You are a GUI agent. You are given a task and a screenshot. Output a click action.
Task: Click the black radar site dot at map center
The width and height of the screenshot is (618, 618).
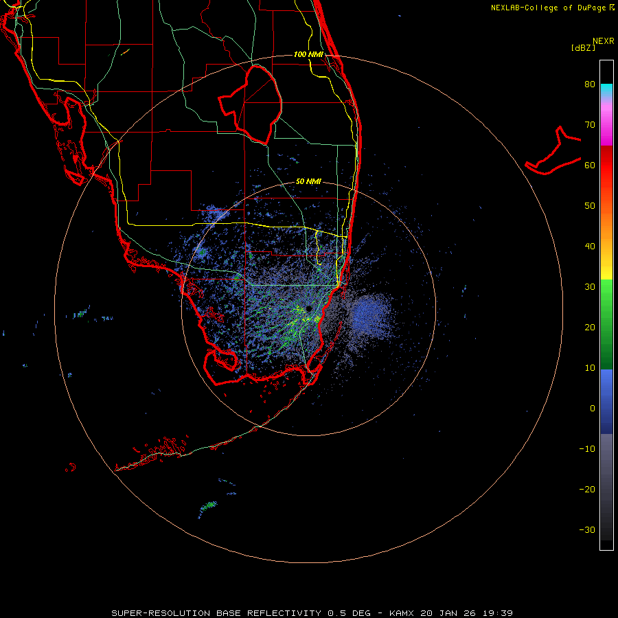309,308
